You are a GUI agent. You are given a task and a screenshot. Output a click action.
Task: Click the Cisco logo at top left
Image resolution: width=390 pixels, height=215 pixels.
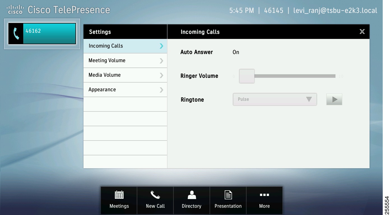pos(15,10)
